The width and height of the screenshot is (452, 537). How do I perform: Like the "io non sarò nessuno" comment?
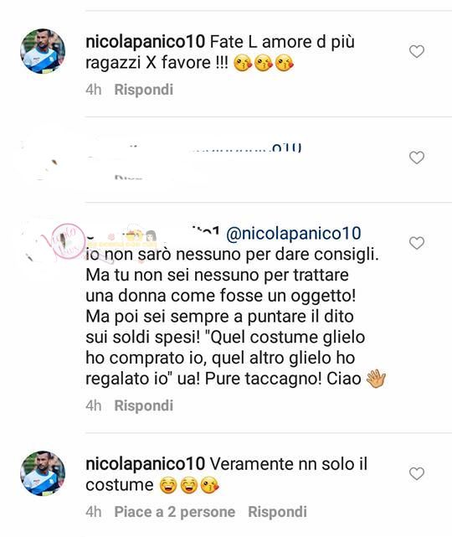tap(416, 243)
